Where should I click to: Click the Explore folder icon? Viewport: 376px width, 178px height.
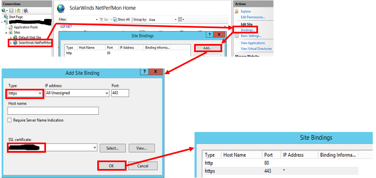237,11
